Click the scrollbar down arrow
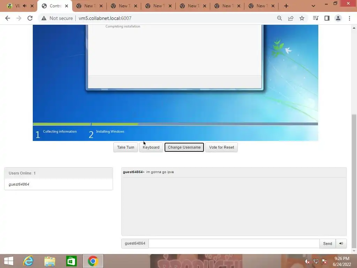Viewport: 357px width, 268px height. [x=354, y=251]
